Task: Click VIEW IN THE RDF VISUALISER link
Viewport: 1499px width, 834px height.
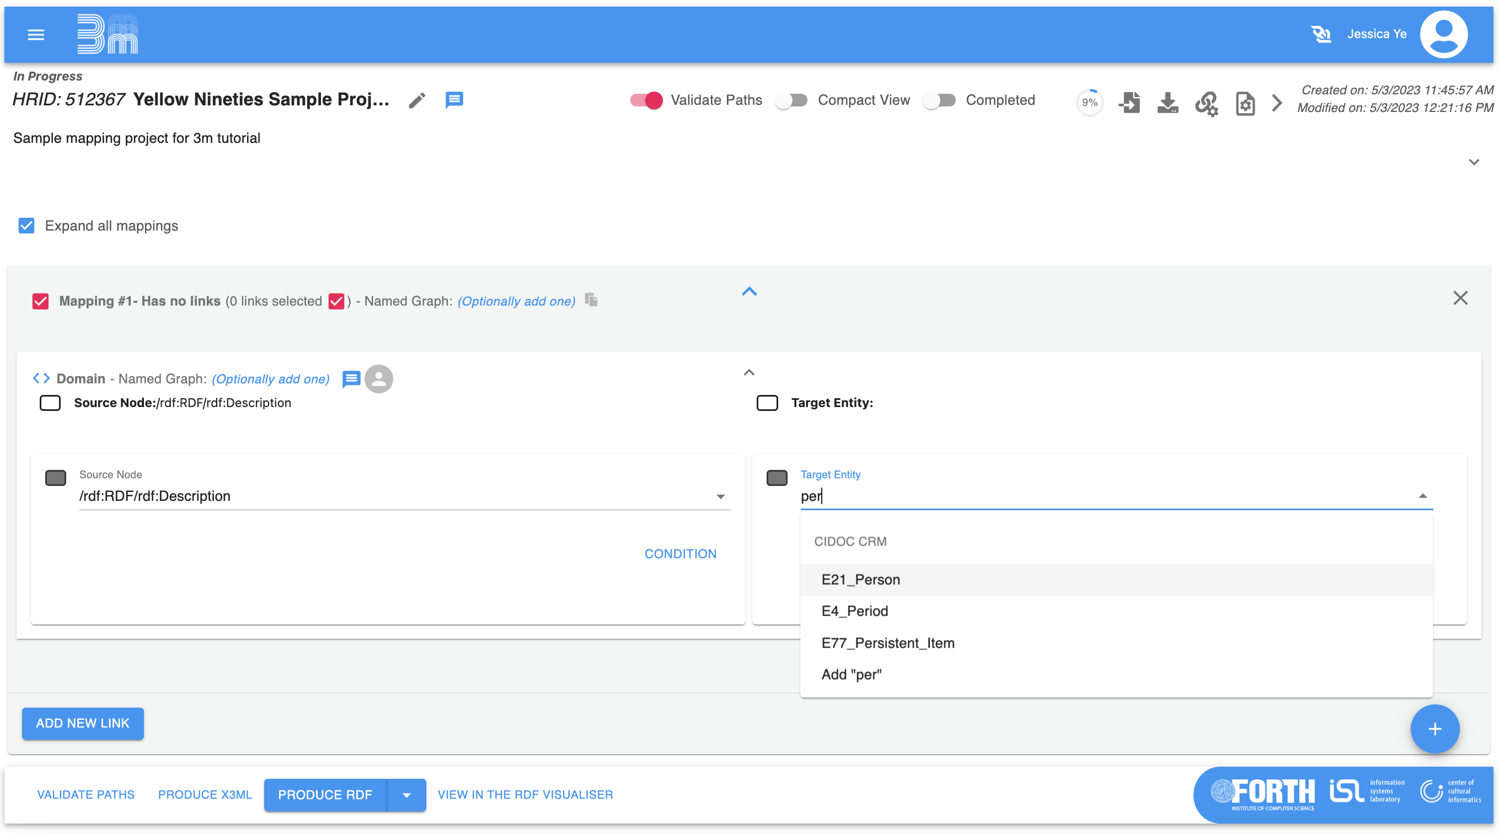Action: pyautogui.click(x=525, y=795)
